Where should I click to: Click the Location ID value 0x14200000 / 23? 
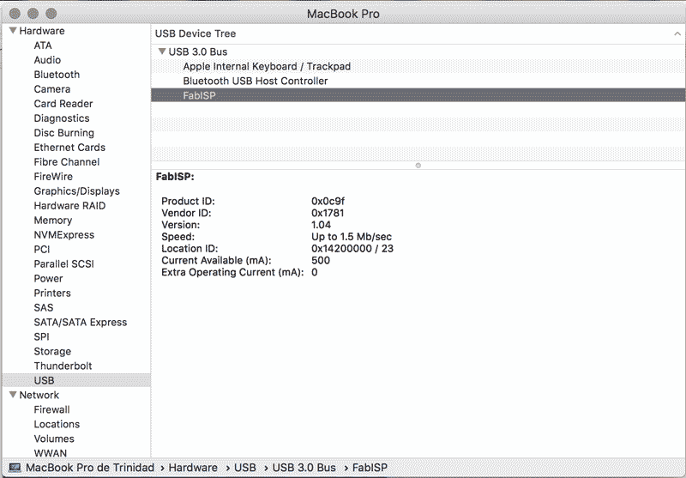(352, 248)
